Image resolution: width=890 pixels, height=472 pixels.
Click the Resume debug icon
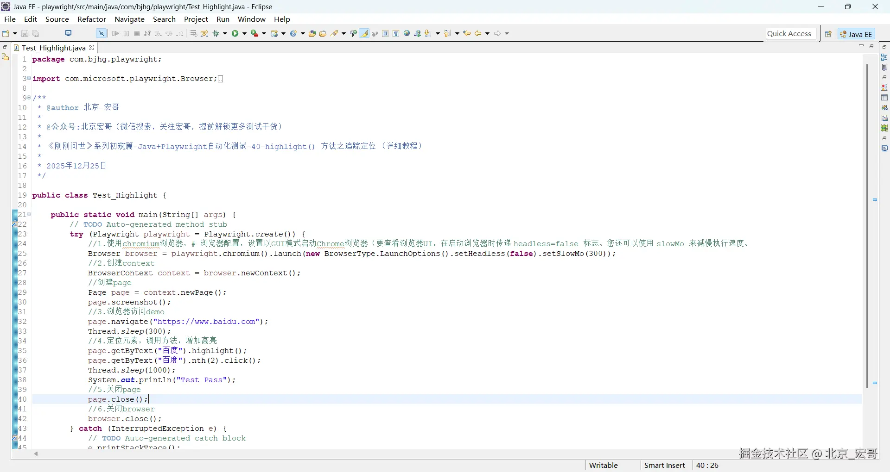(116, 33)
